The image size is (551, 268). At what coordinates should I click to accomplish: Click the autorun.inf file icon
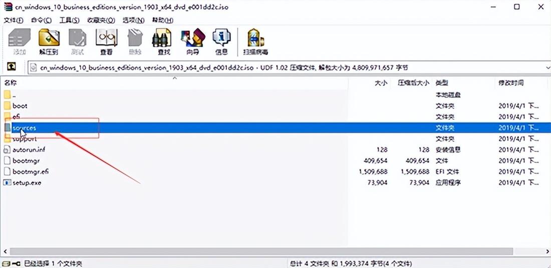click(8, 150)
